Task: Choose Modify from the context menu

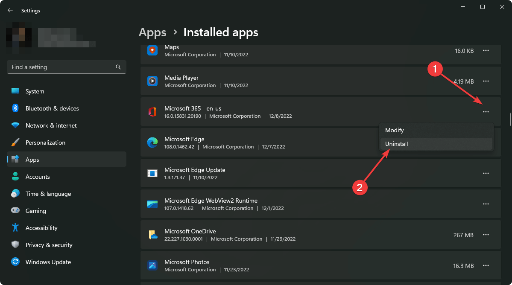Action: [x=436, y=130]
